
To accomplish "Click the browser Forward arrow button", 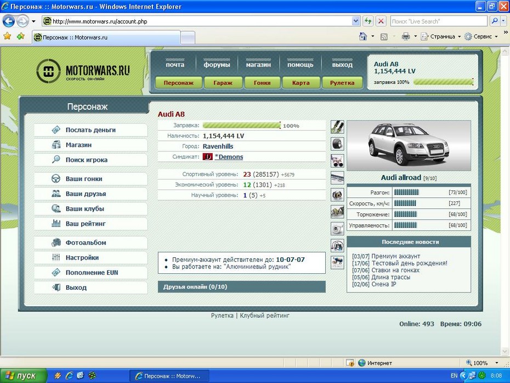I will (x=22, y=21).
